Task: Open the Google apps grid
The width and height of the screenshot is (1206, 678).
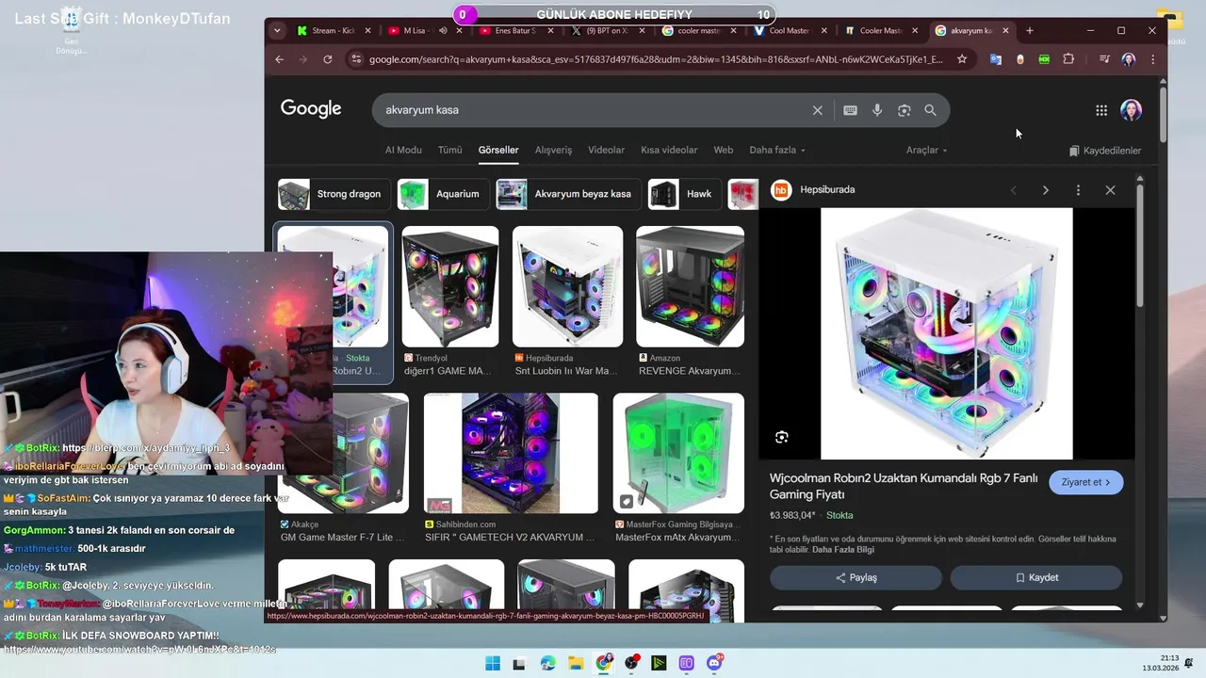Action: coord(1101,110)
